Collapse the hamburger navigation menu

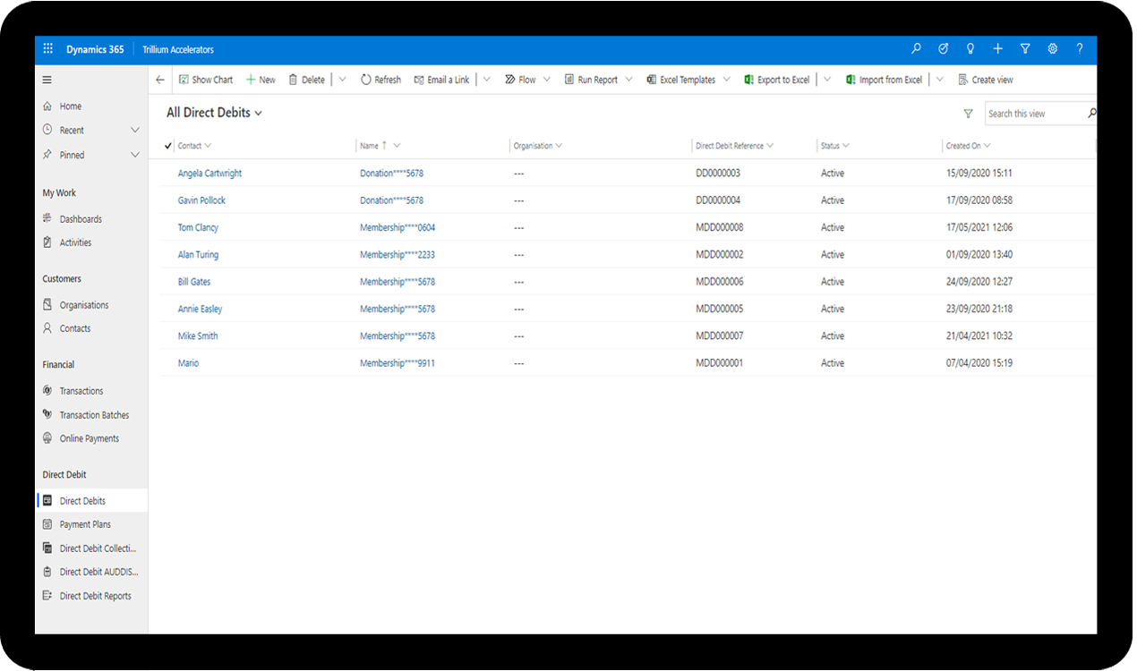point(47,80)
